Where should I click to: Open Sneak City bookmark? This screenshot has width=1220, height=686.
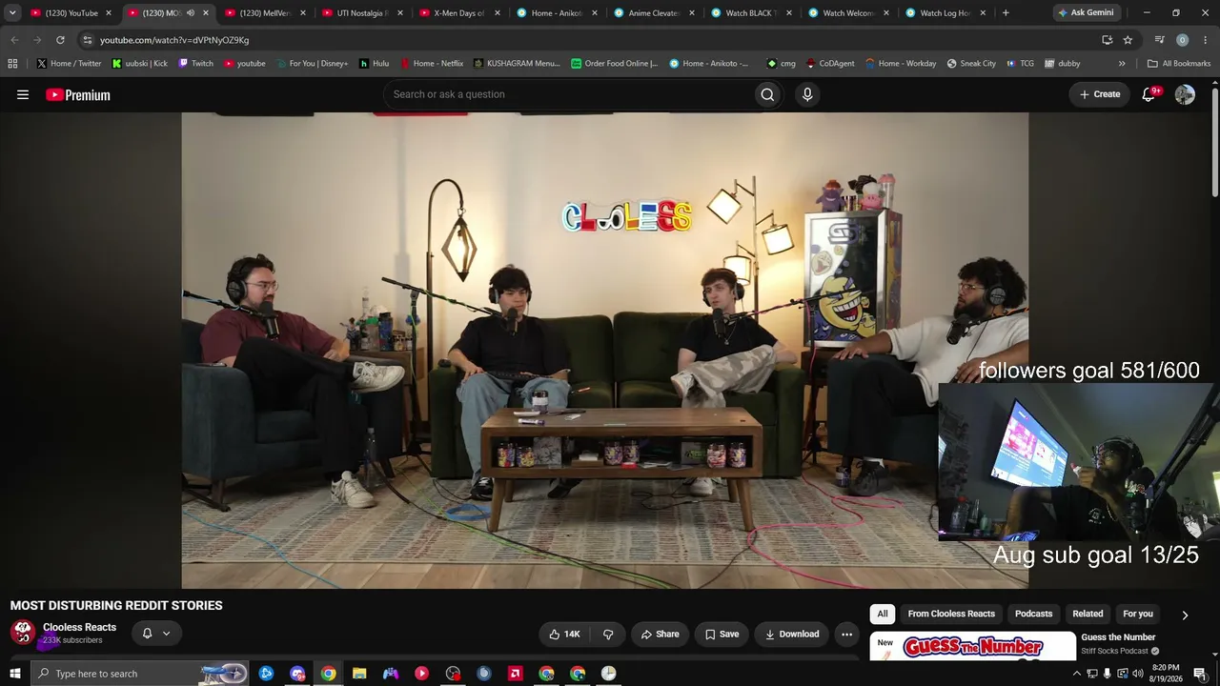(x=971, y=64)
